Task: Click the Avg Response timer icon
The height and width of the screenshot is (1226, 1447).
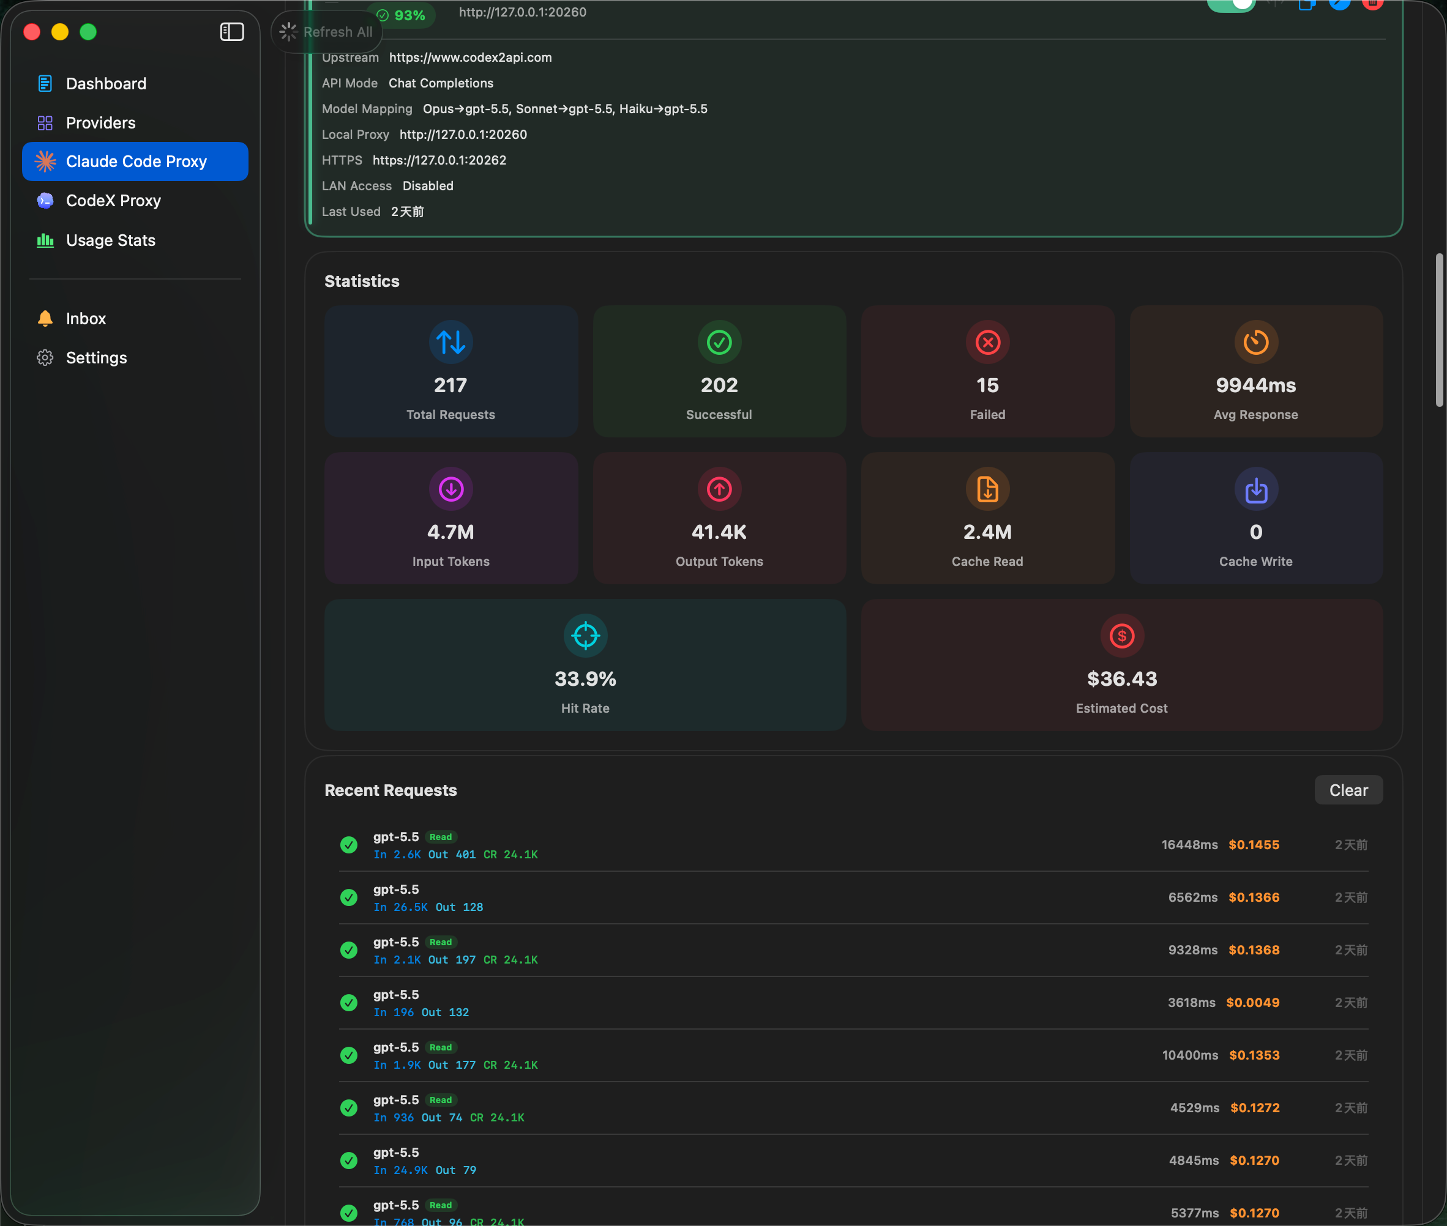Action: click(1256, 342)
